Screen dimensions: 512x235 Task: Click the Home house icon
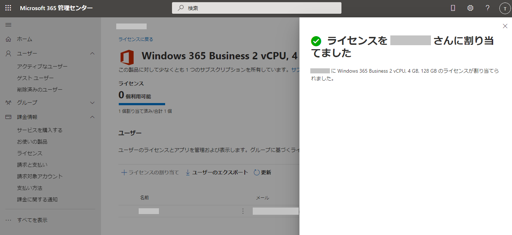pos(8,39)
